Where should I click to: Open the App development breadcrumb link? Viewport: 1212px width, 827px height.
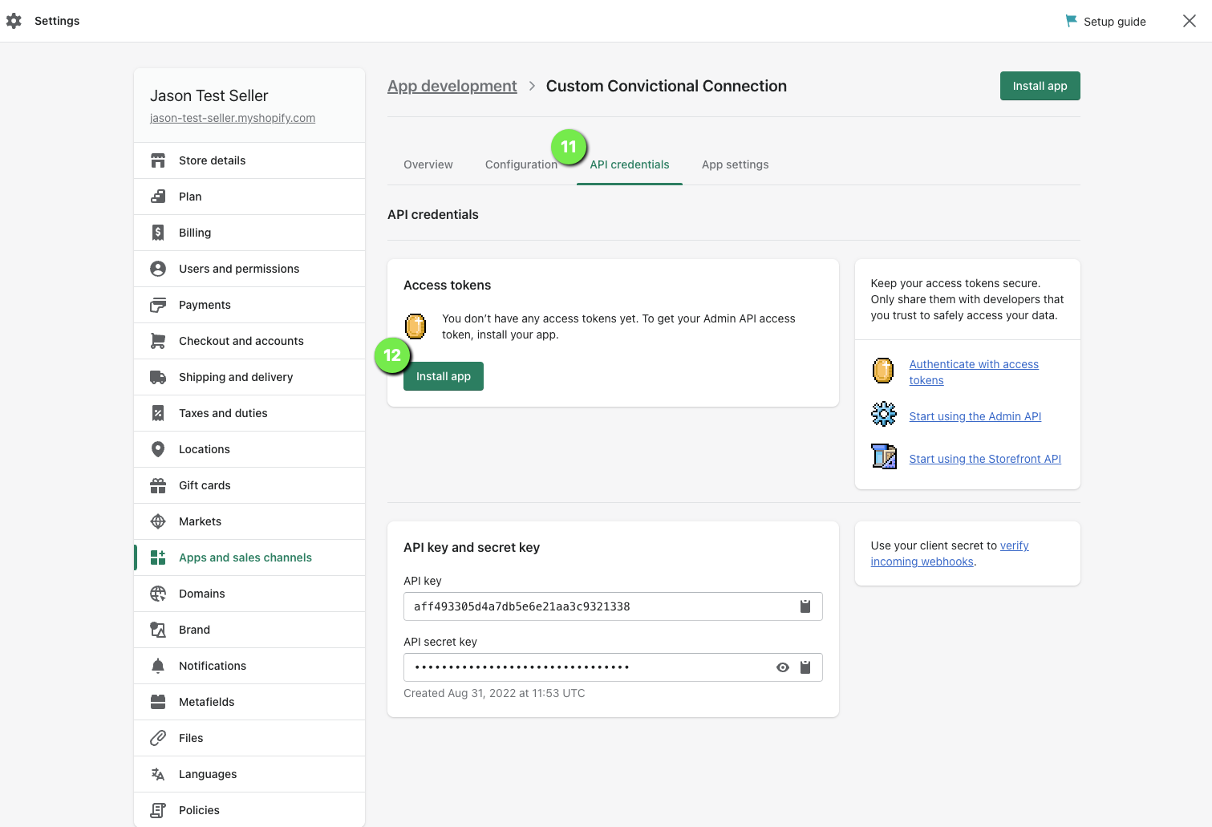point(452,86)
